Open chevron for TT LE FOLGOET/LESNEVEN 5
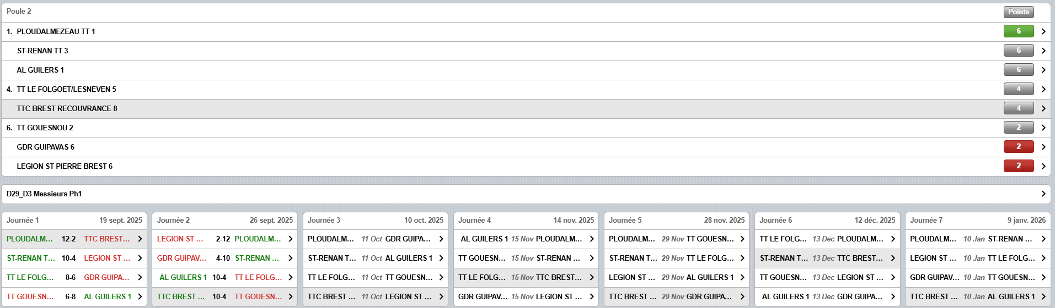1055x308 pixels. (1043, 89)
